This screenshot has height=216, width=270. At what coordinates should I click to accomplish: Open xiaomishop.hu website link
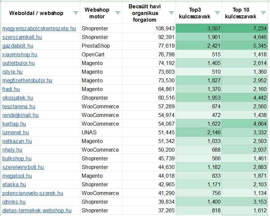pyautogui.click(x=20, y=55)
